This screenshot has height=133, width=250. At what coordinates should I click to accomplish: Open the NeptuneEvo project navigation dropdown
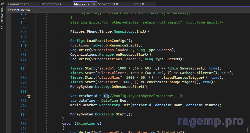tap(21, 10)
